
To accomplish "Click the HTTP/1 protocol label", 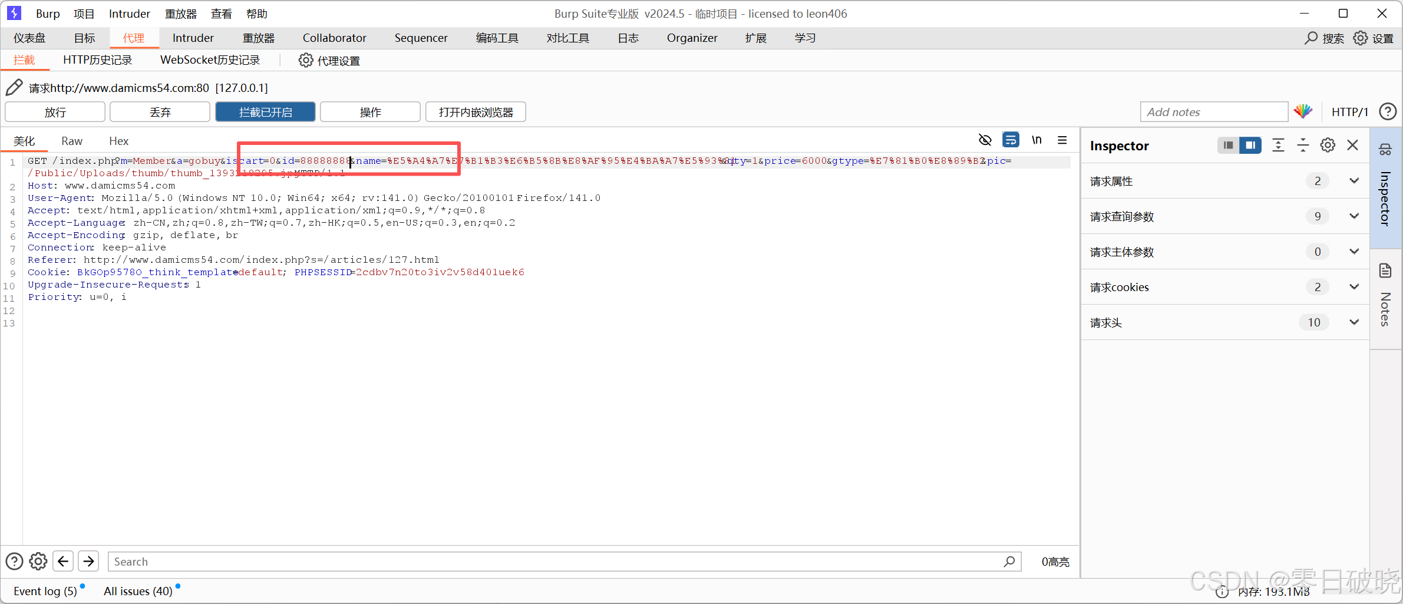I will (x=1350, y=112).
